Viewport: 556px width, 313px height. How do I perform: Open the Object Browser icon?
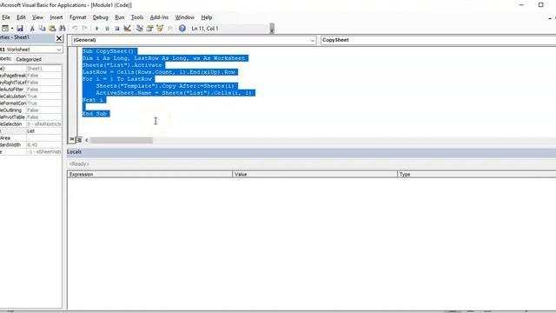[x=160, y=29]
